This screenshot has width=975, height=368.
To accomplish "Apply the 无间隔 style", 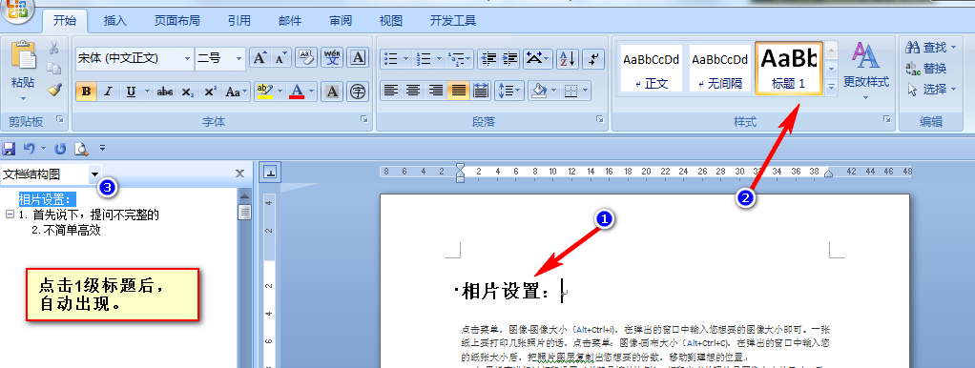I will pos(720,69).
